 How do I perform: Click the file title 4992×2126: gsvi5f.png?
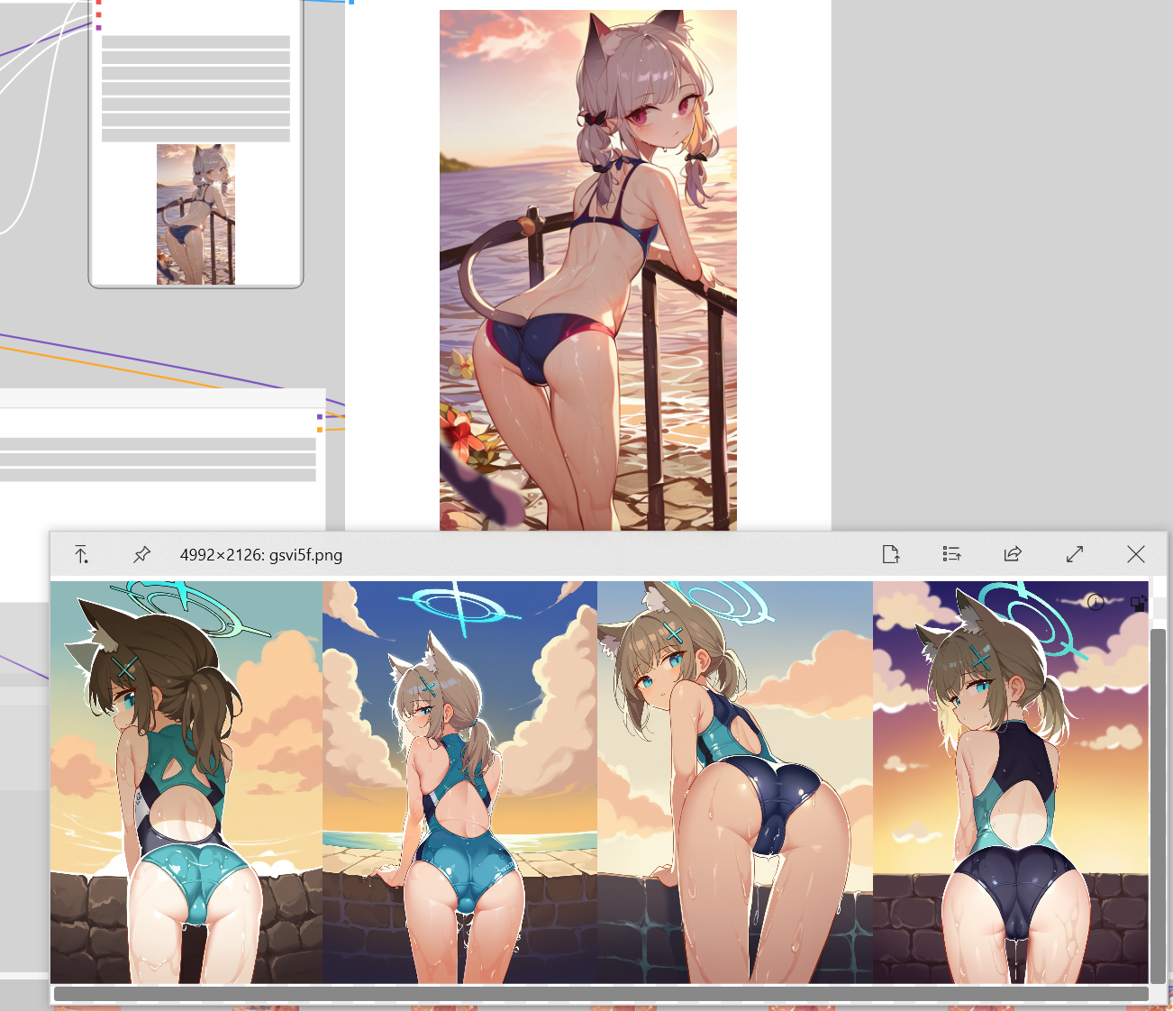click(x=261, y=555)
